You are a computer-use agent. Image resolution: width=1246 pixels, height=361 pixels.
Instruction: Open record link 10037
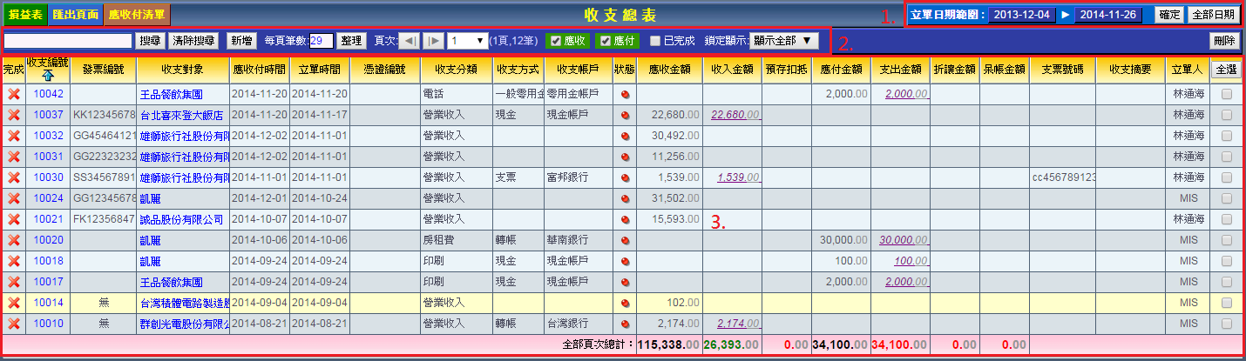48,115
